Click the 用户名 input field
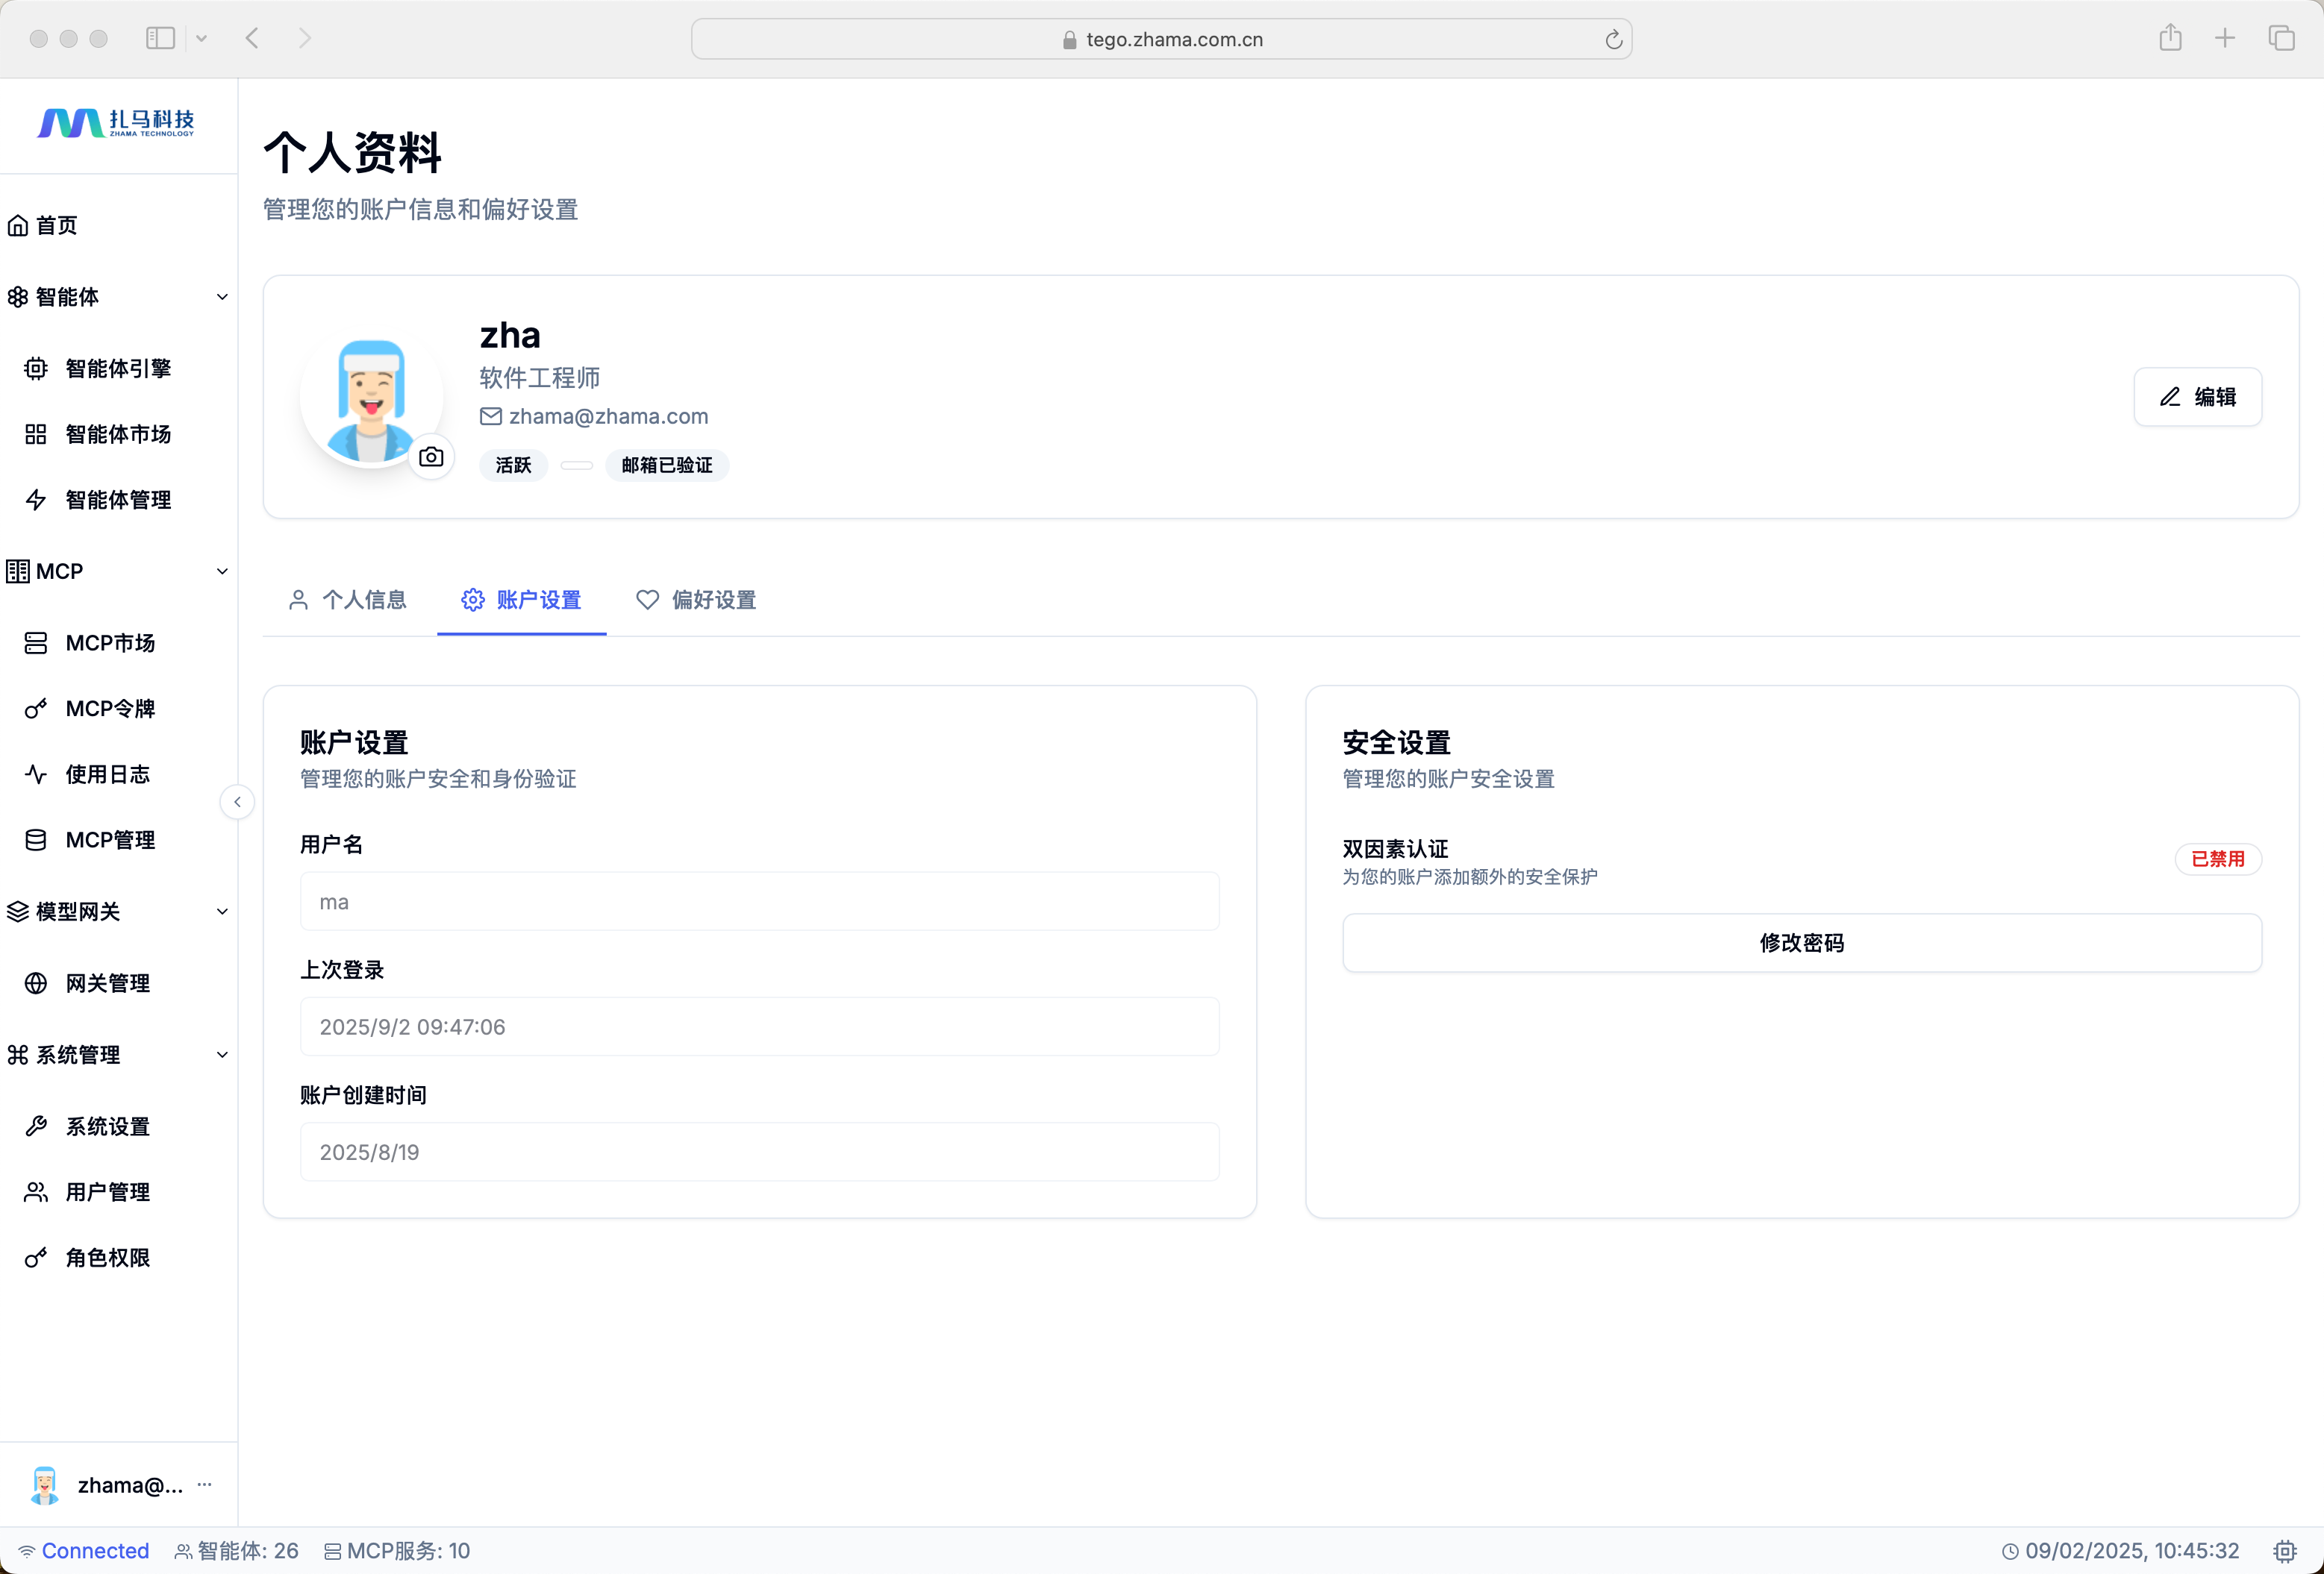The image size is (2324, 1574). [759, 901]
